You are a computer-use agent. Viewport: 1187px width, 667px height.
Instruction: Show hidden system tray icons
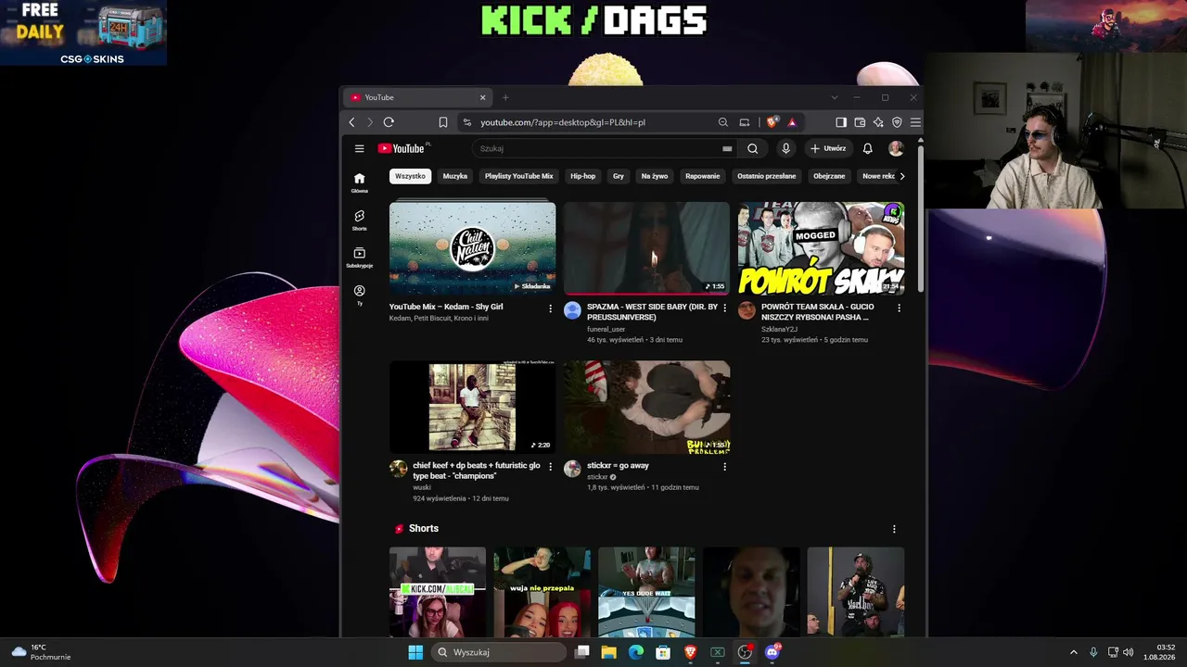pyautogui.click(x=1074, y=652)
